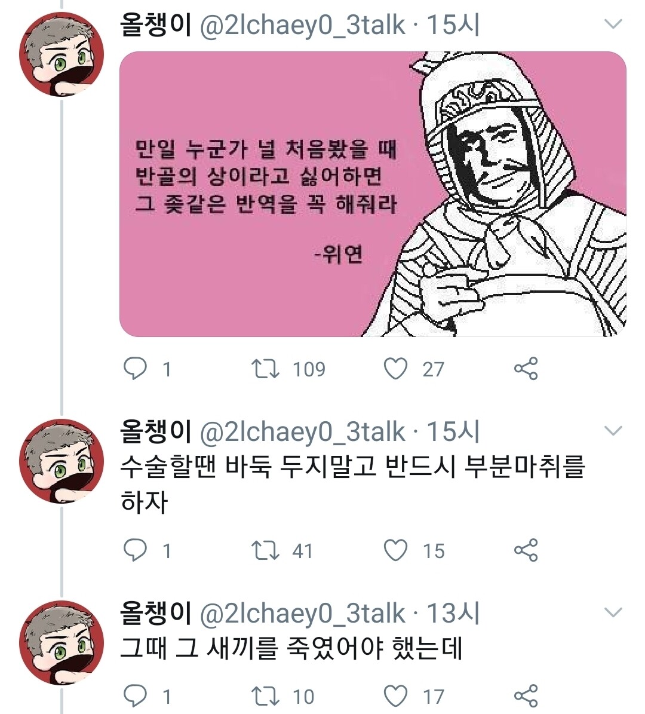The image size is (645, 714).
Task: Open more options on third tweet
Action: pos(613,612)
